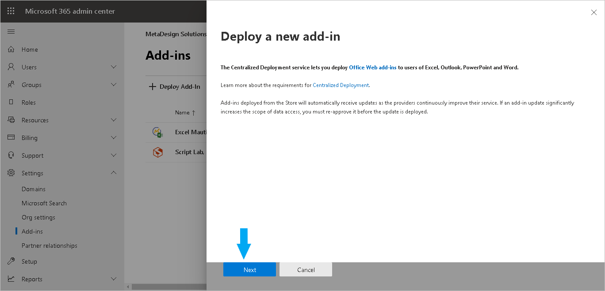Click the Setup wrench icon
This screenshot has height=291, width=605.
click(x=11, y=261)
